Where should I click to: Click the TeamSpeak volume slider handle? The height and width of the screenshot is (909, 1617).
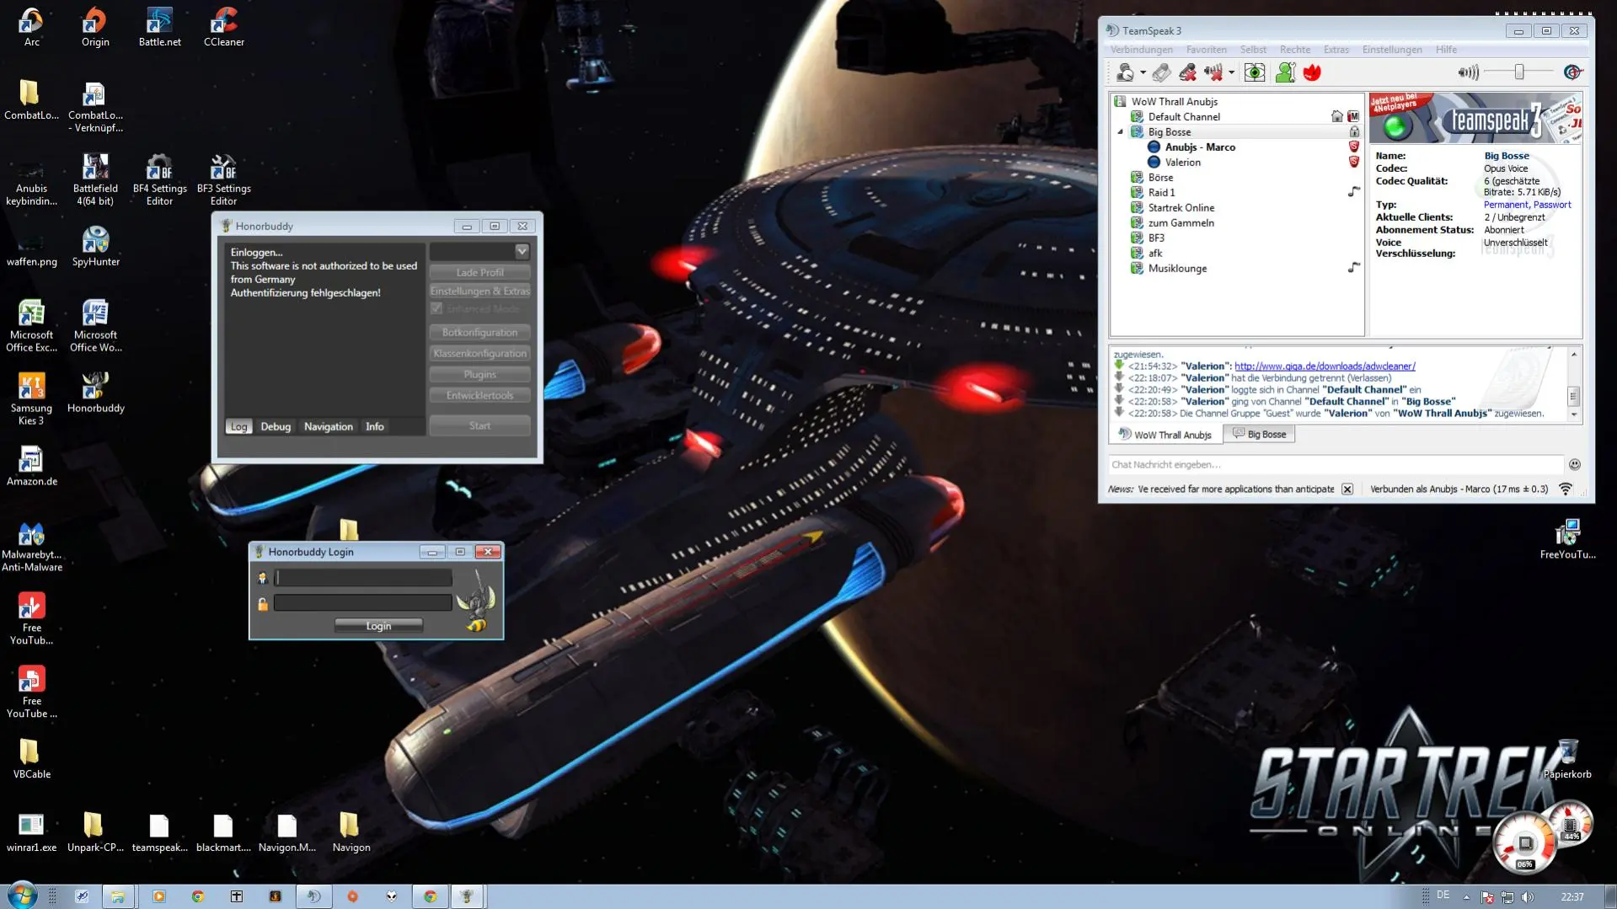pos(1519,73)
